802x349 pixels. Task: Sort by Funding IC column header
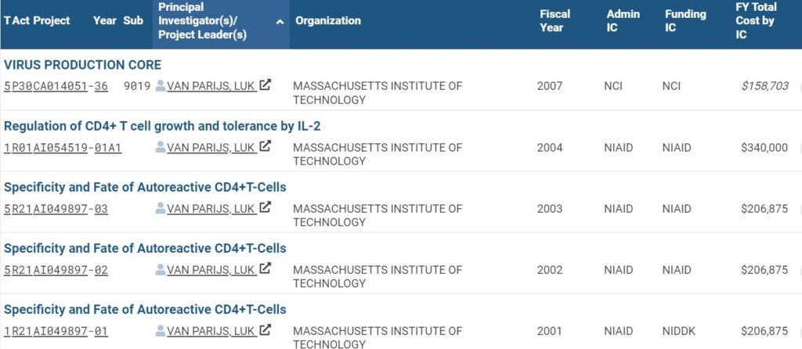[x=685, y=21]
